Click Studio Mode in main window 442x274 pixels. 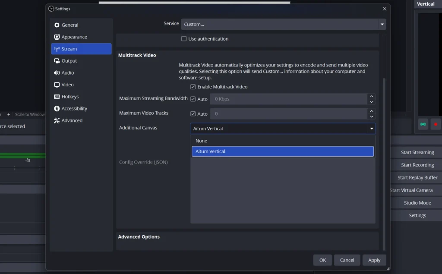[x=417, y=203]
